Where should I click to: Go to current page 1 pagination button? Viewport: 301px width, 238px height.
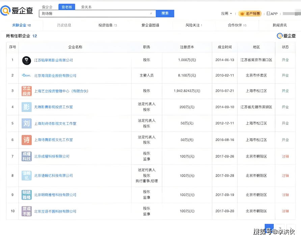click(x=269, y=228)
